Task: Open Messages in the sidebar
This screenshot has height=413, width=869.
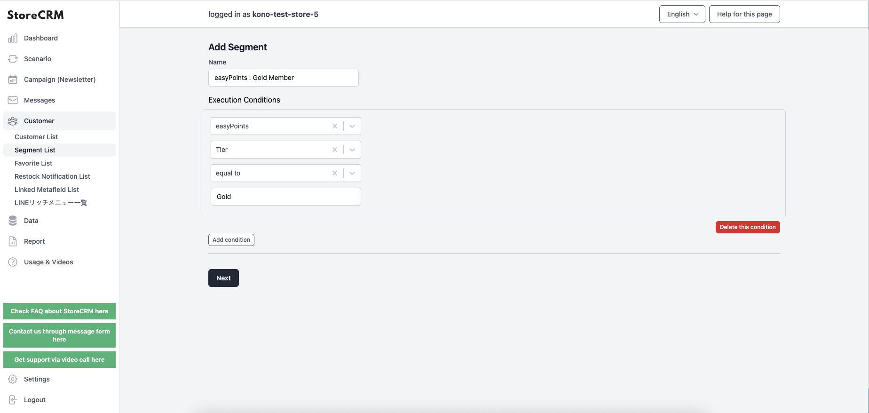Action: pos(59,100)
